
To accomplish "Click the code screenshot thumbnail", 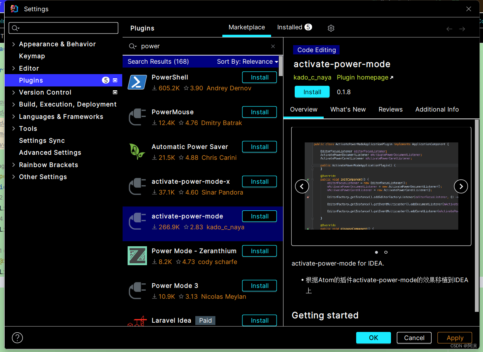I will click(381, 186).
